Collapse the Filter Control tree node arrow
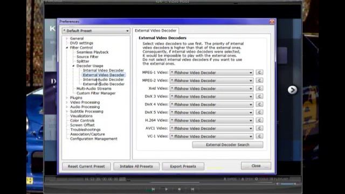Screen dimensions: 345x194 point(67,47)
